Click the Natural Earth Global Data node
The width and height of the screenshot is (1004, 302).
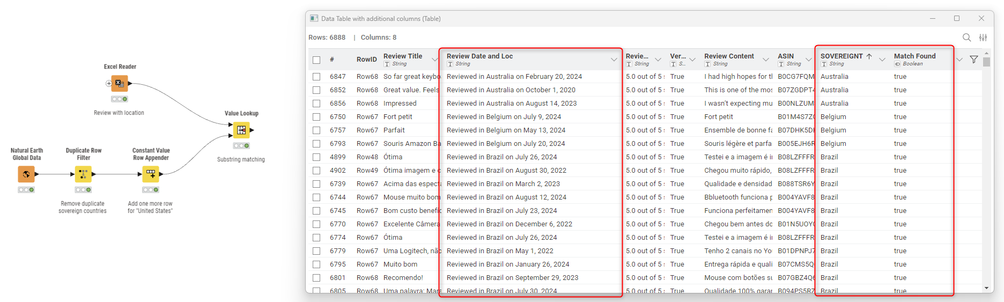[x=26, y=174]
